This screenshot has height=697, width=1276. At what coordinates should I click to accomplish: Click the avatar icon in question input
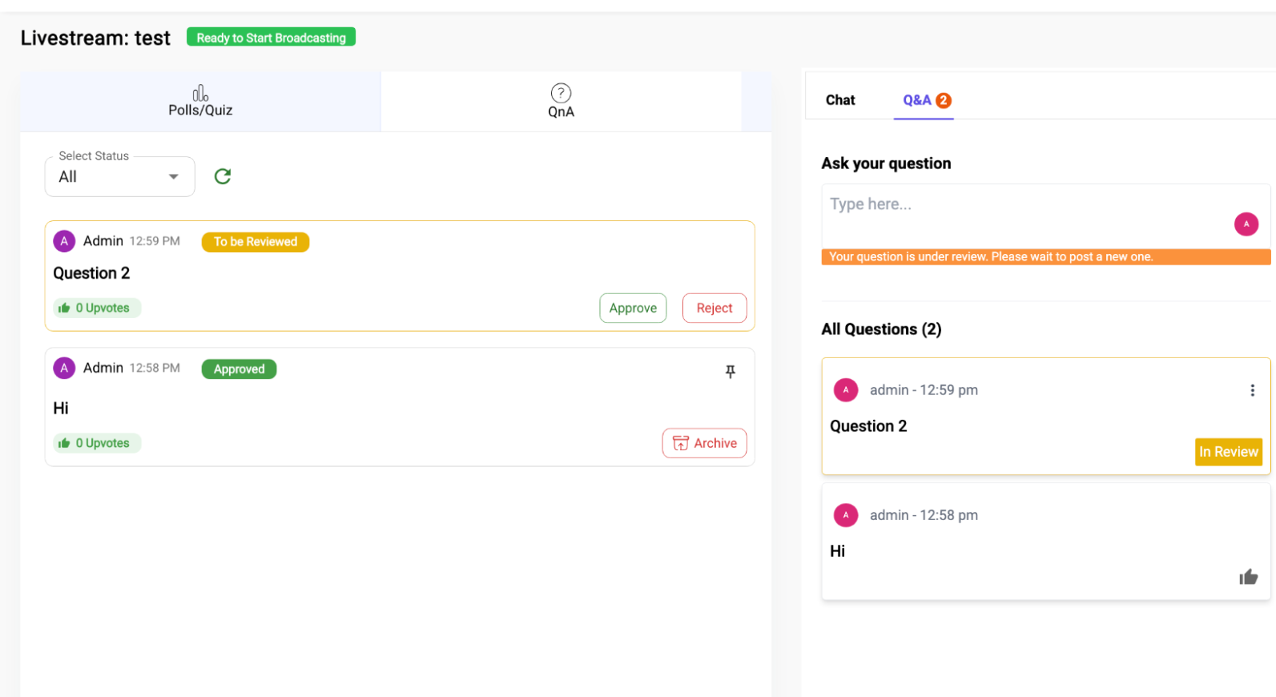[1246, 224]
